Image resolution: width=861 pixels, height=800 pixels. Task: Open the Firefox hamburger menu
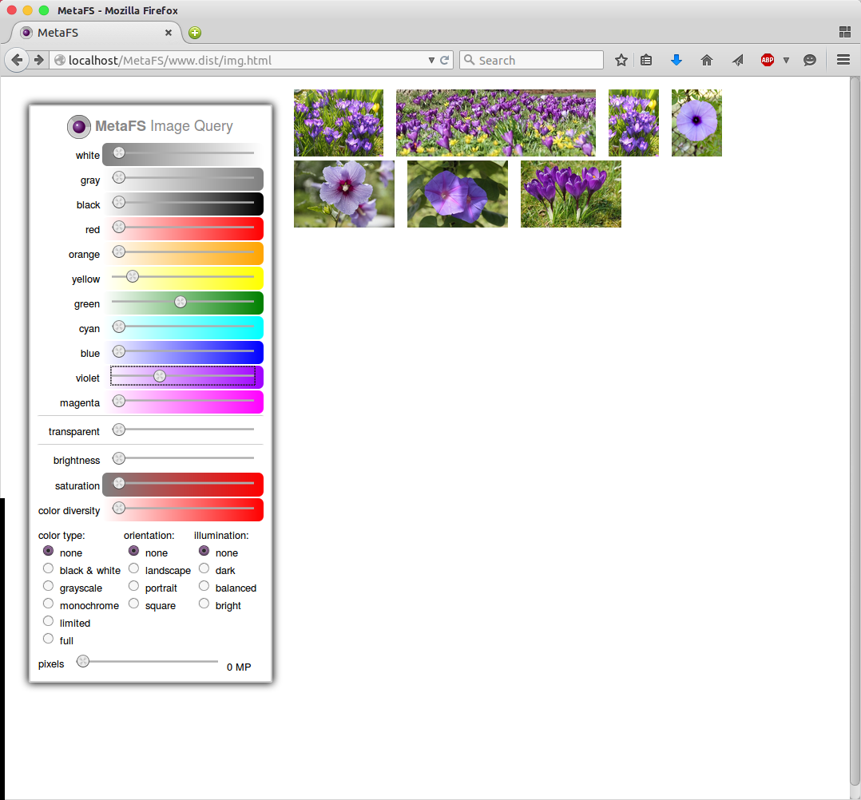coord(843,60)
